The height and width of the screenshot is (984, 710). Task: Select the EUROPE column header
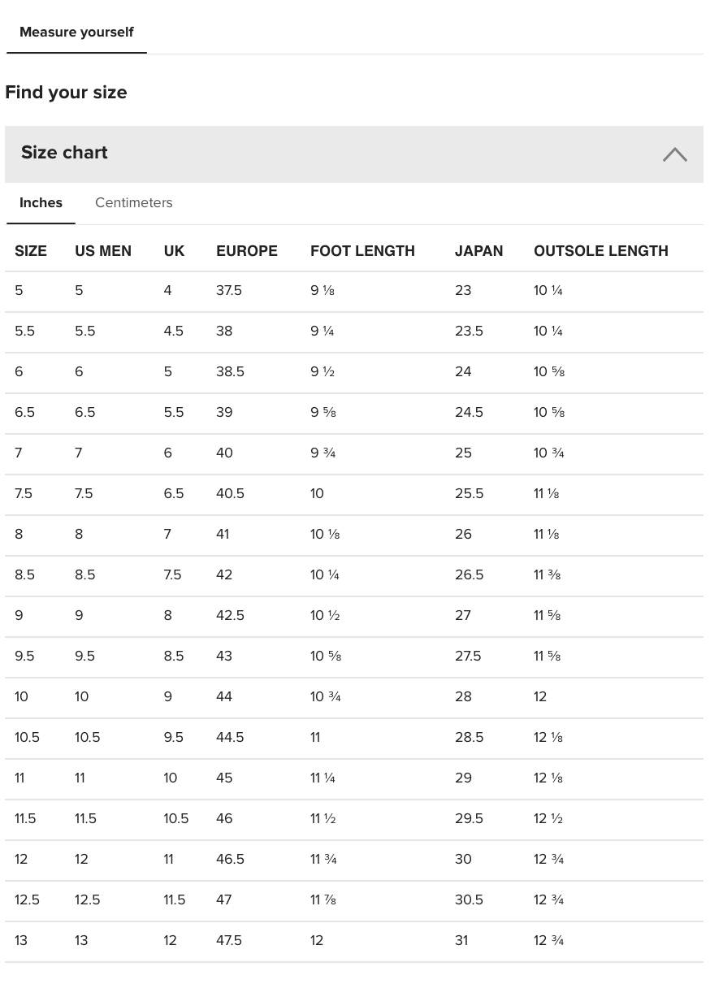(x=247, y=251)
